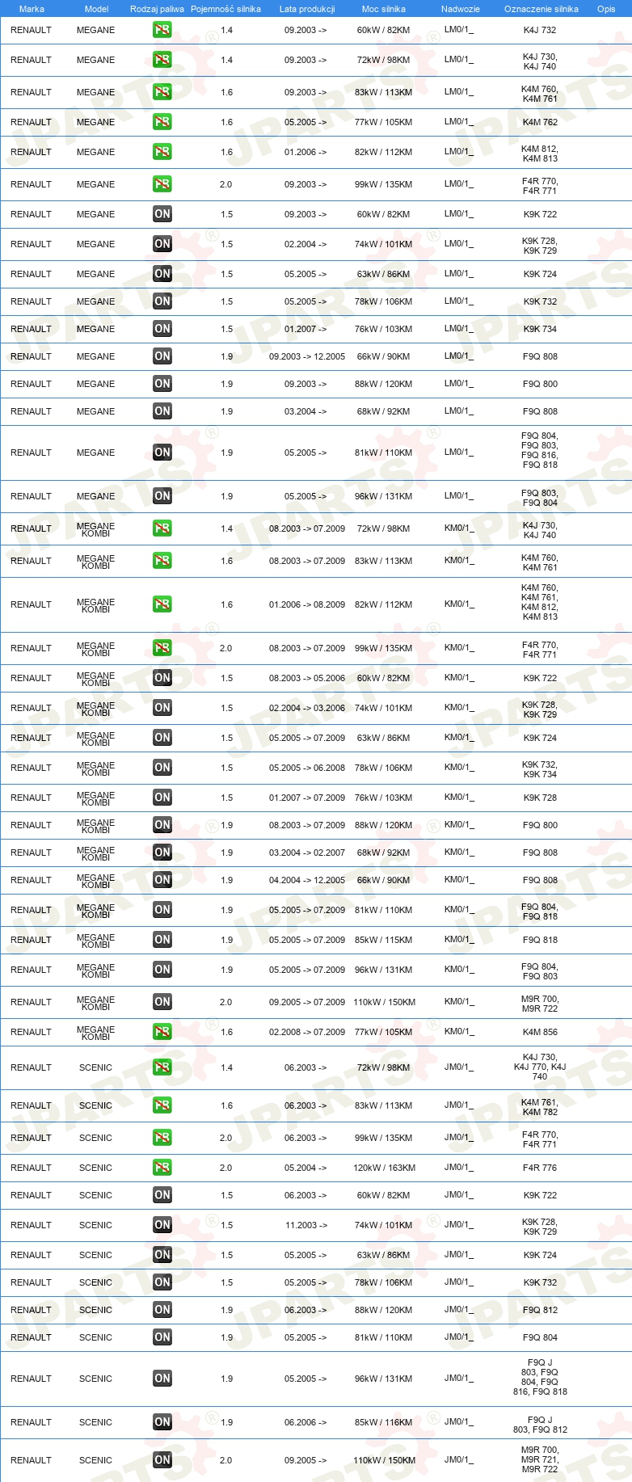The width and height of the screenshot is (632, 1482).
Task: Click the 08.2003 -> 05.2006 date cell
Action: click(307, 678)
